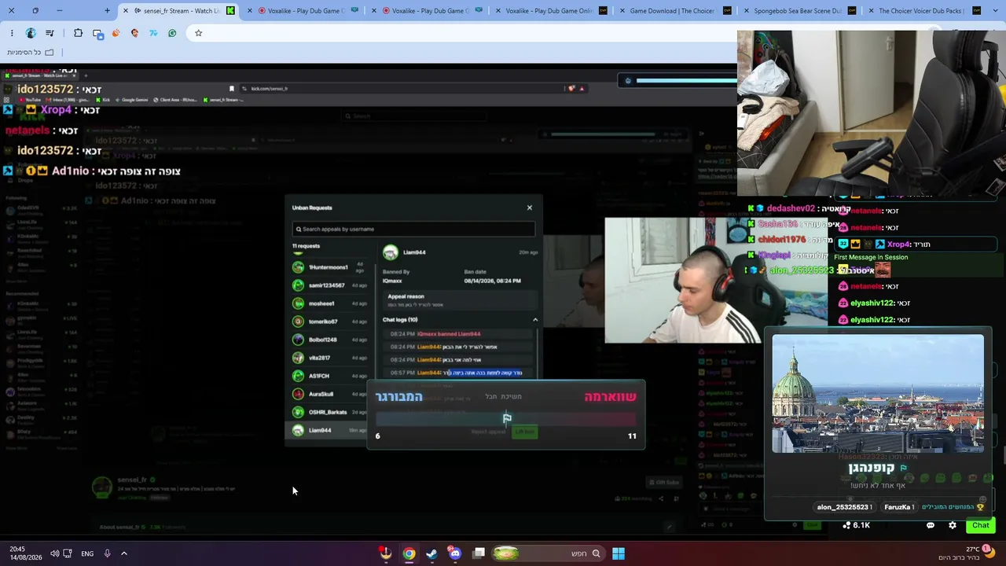The image size is (1006, 566).
Task: Open Discord from the taskbar
Action: coord(455,553)
